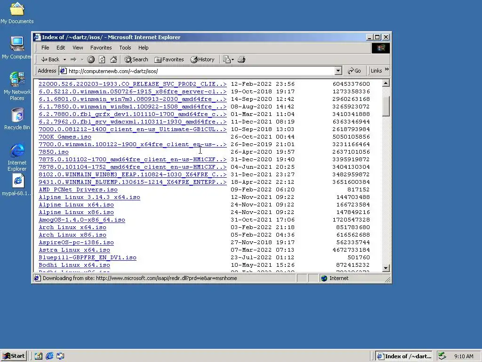Click the Stop loading icon

pos(91,59)
